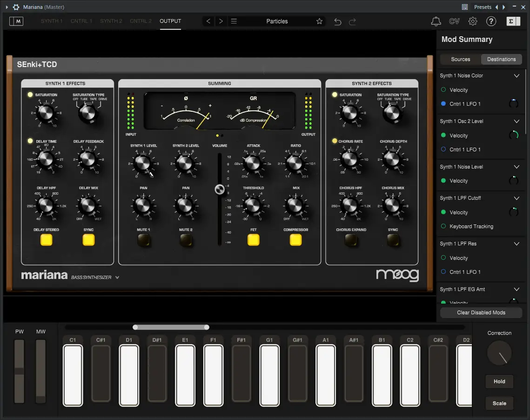Open the notifications bell icon

pyautogui.click(x=436, y=21)
